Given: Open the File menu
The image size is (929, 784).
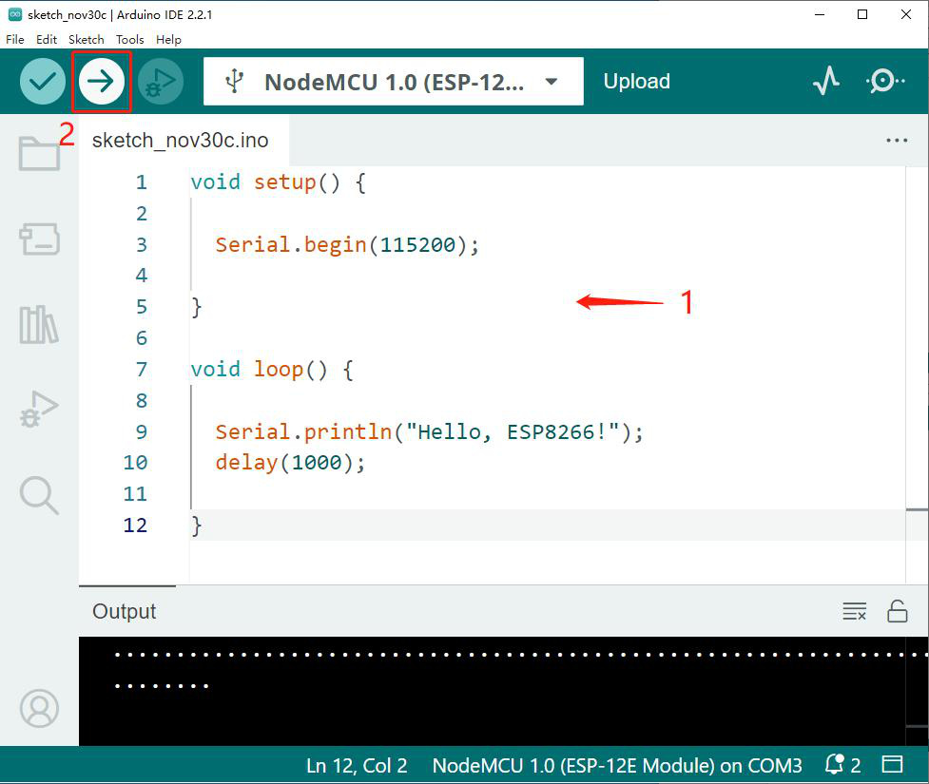Looking at the screenshot, I should click(15, 39).
